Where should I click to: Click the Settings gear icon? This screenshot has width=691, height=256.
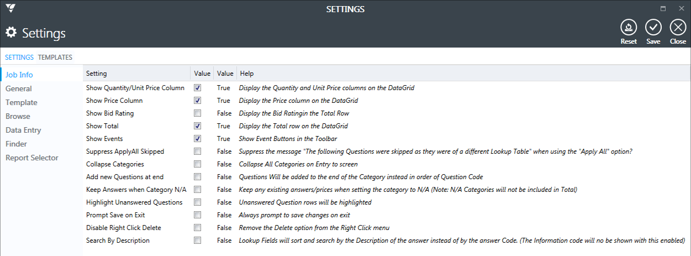tap(11, 33)
